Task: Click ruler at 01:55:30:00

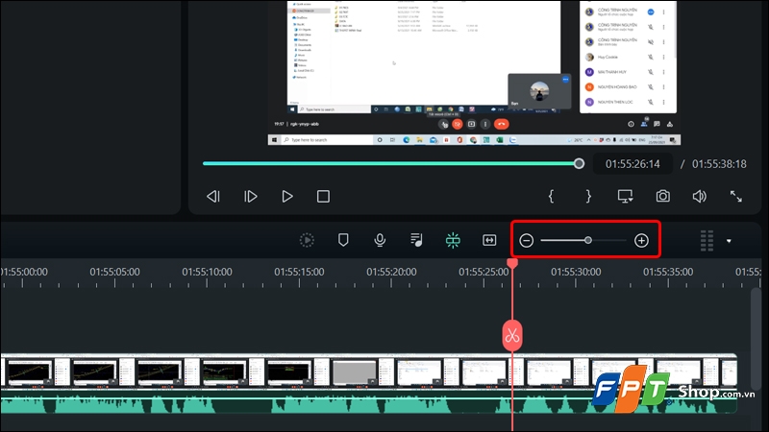Action: coord(576,272)
